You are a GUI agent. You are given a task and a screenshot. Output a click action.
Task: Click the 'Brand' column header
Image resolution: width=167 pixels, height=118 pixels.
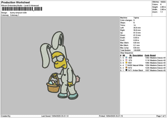pos(153,55)
